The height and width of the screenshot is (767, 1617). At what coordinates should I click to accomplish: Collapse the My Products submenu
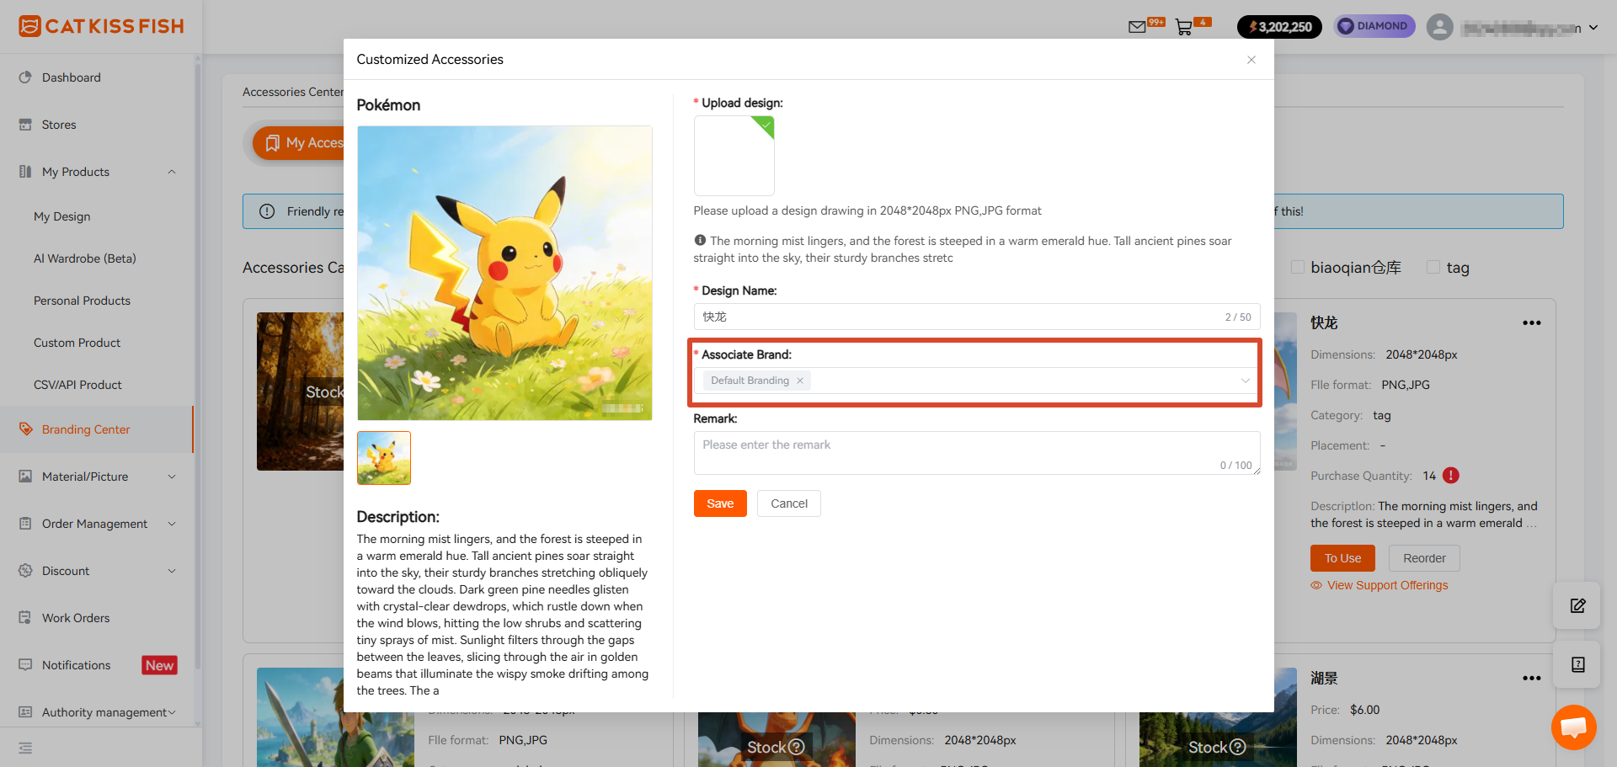(172, 172)
